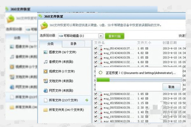The width and height of the screenshot is (191, 127).
Task: Select the 视频文件 play icon
Action: [46, 71]
